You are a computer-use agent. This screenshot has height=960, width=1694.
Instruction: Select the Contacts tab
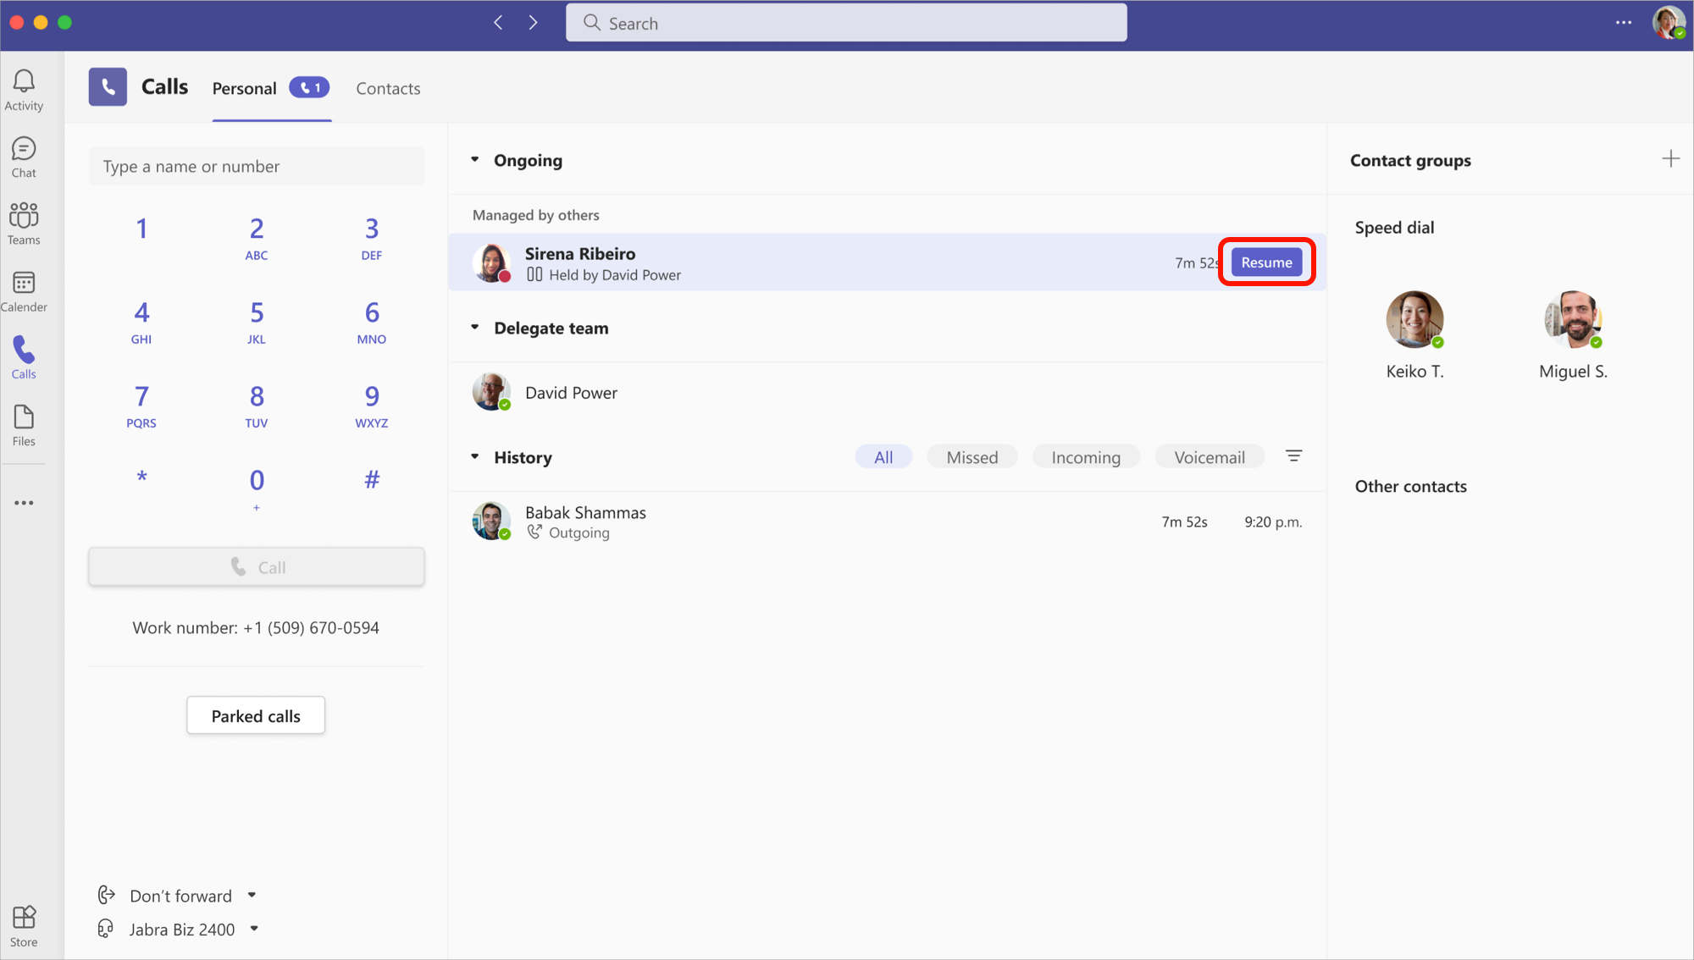coord(389,87)
